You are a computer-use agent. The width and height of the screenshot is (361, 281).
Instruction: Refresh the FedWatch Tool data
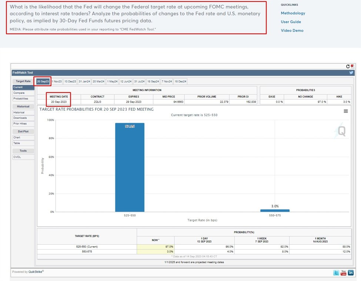pyautogui.click(x=347, y=66)
